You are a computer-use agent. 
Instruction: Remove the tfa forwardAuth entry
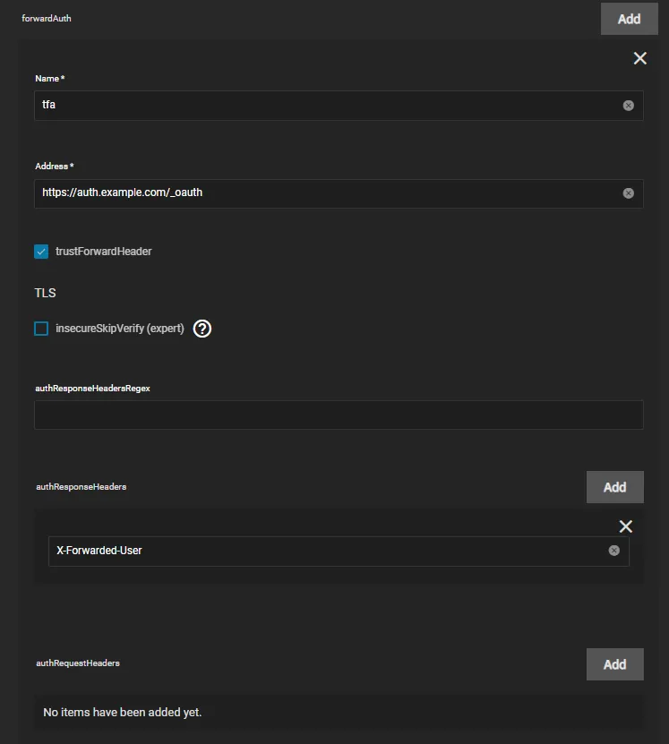(x=639, y=58)
